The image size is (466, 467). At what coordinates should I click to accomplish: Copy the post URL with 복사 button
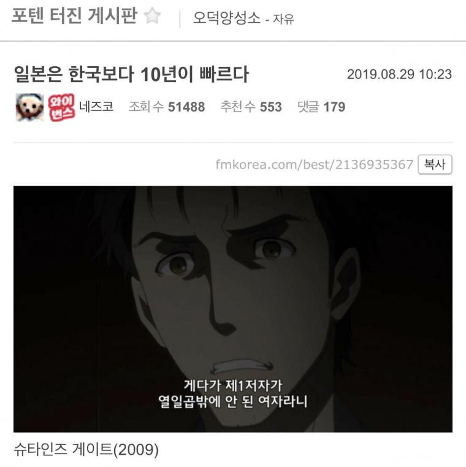click(x=435, y=164)
